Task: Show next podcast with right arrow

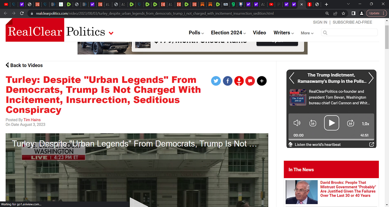Action: pyautogui.click(x=371, y=78)
